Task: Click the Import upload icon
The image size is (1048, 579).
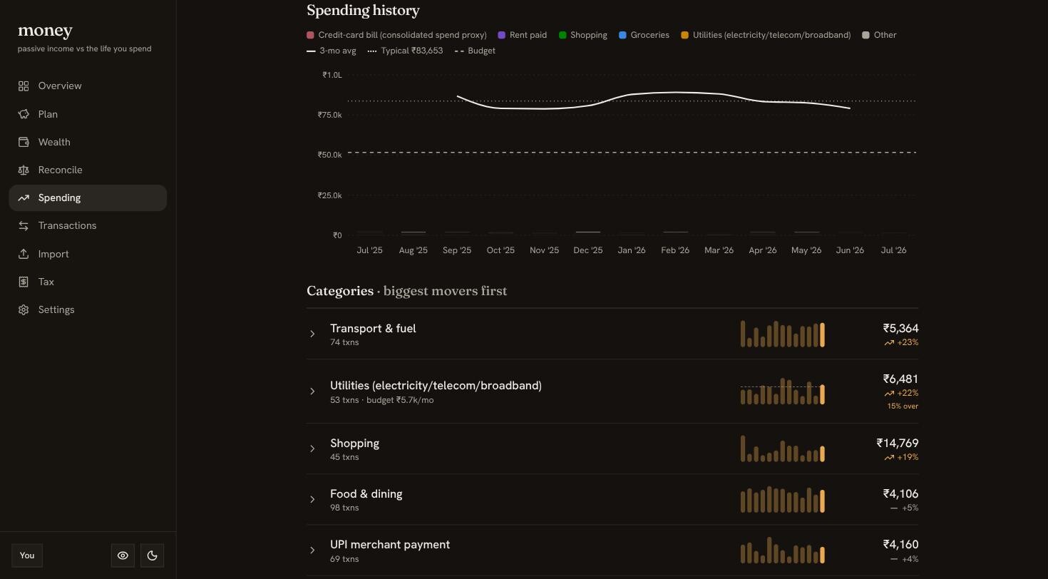Action: pos(24,254)
